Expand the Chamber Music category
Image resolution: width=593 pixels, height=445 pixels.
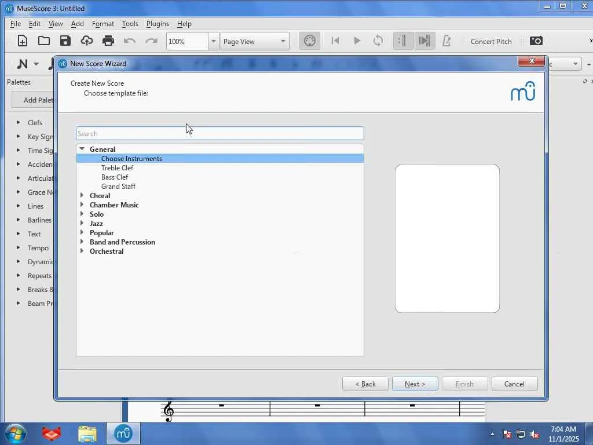click(82, 205)
